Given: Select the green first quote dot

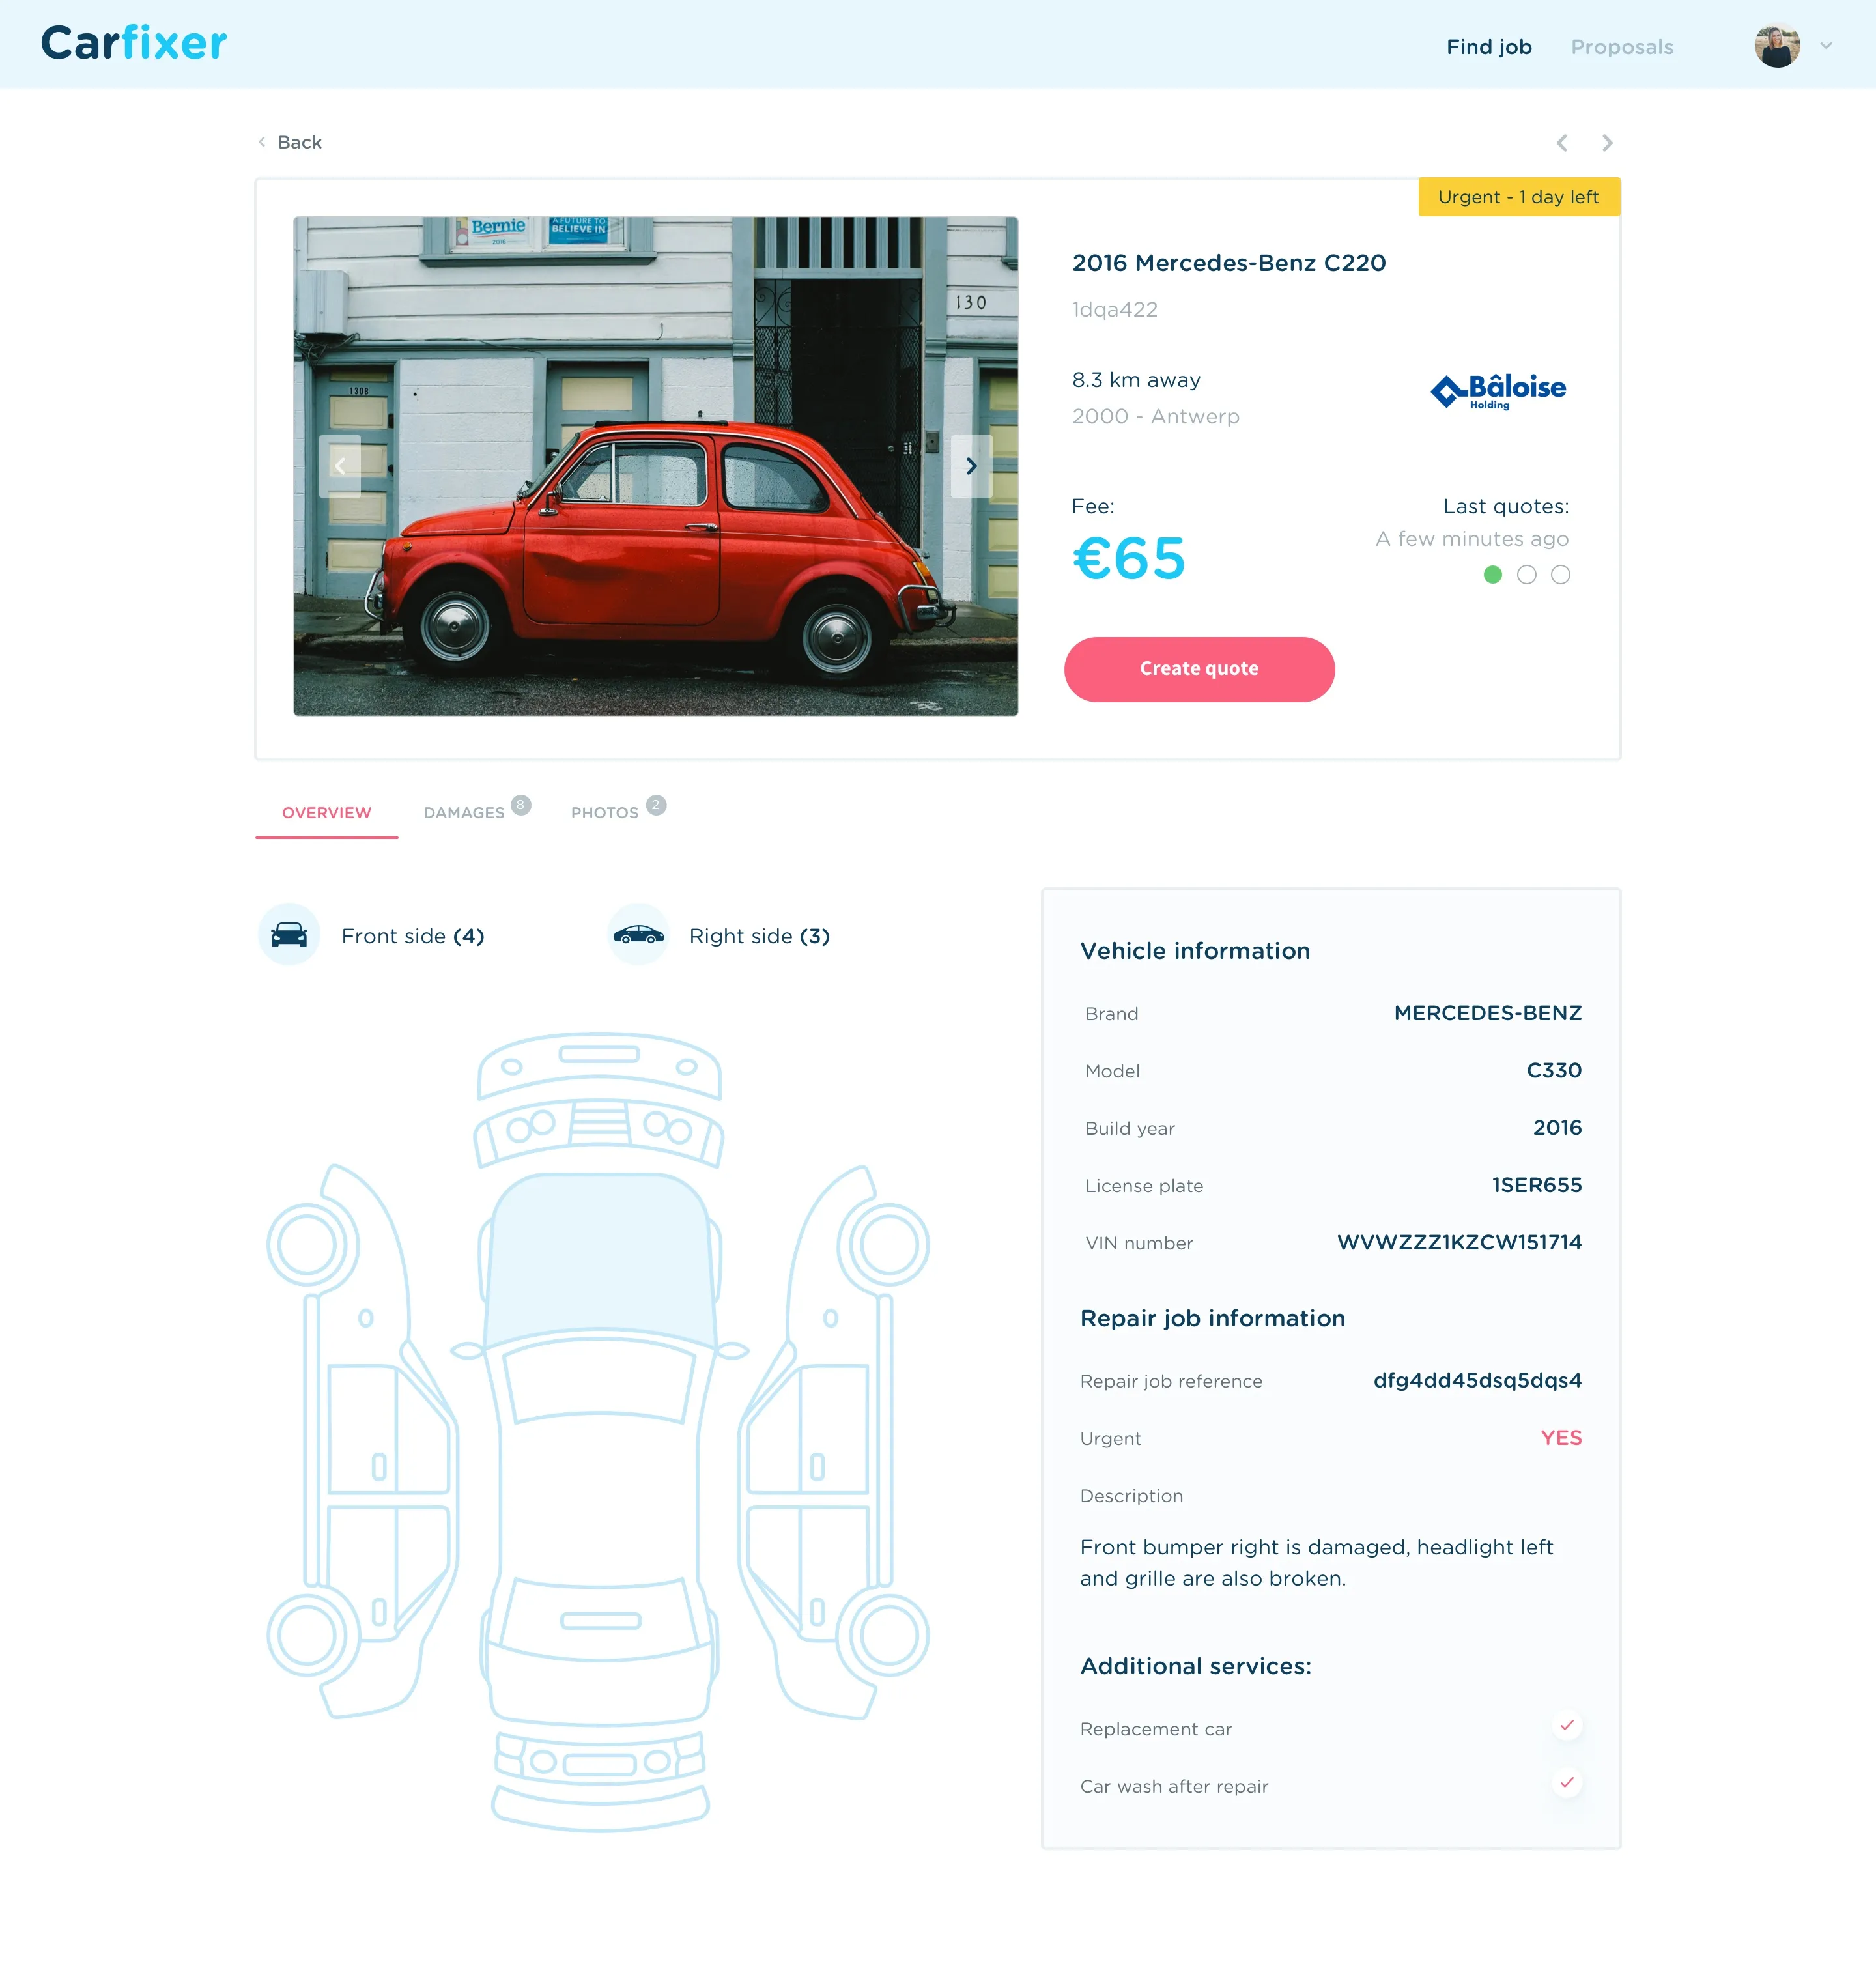Looking at the screenshot, I should [1492, 575].
